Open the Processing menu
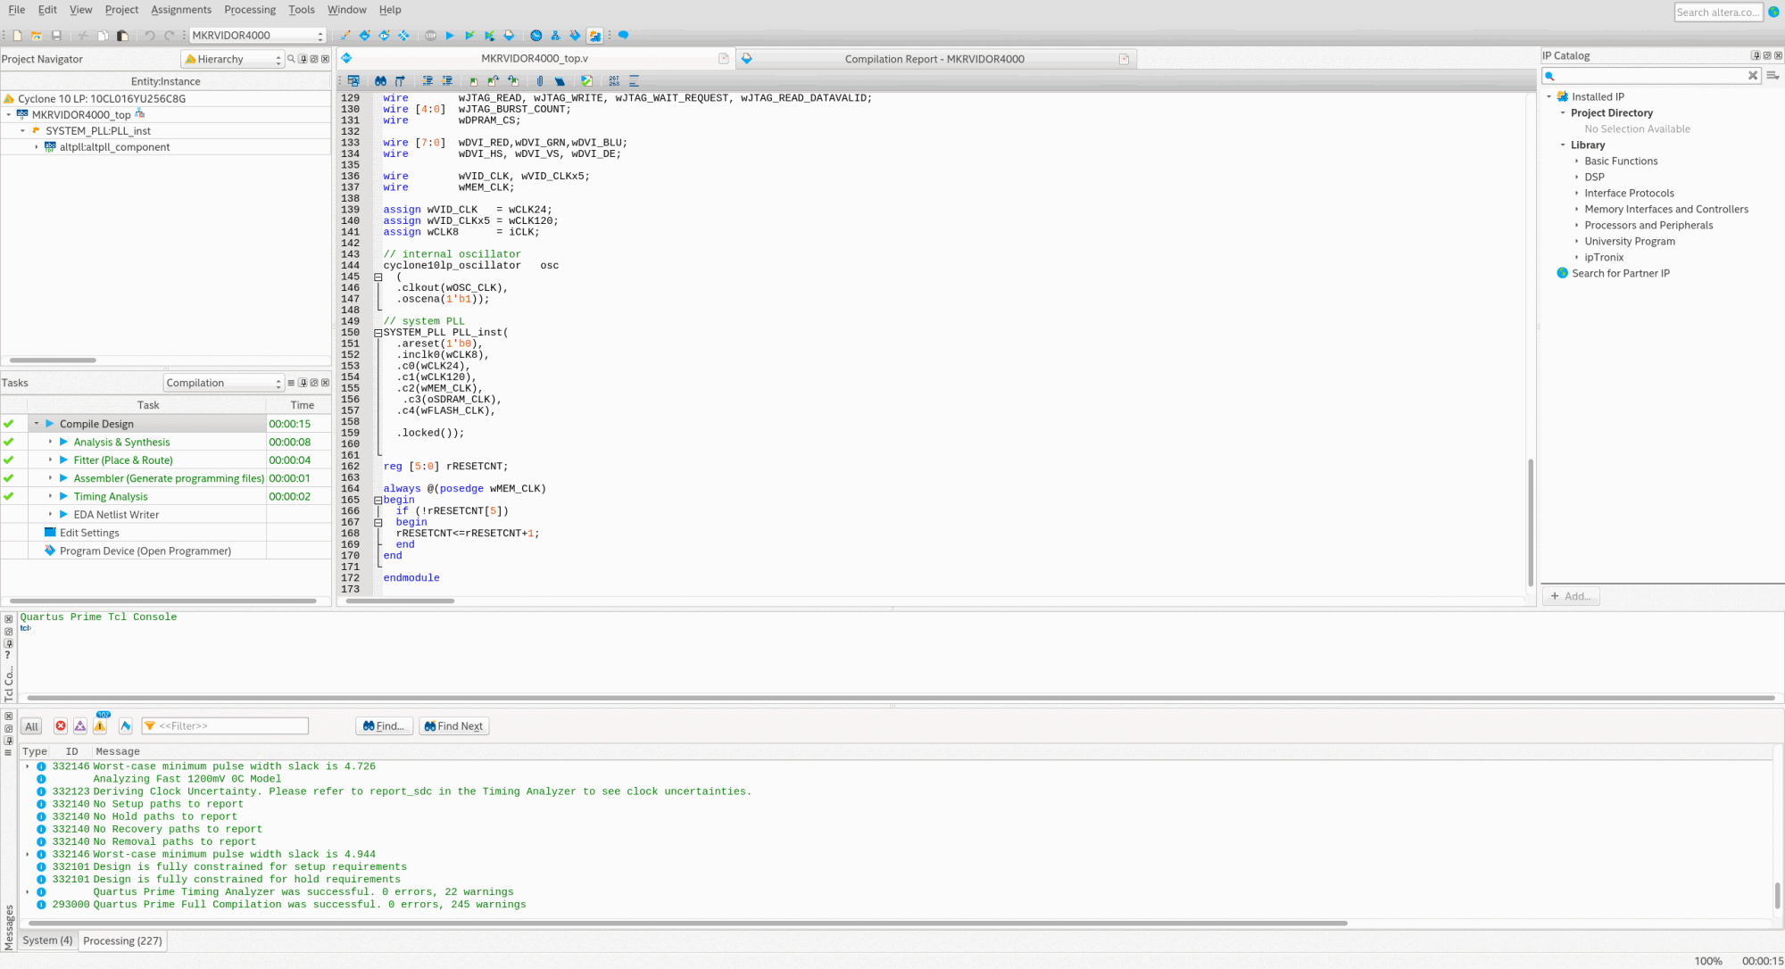The image size is (1785, 969). (x=250, y=10)
